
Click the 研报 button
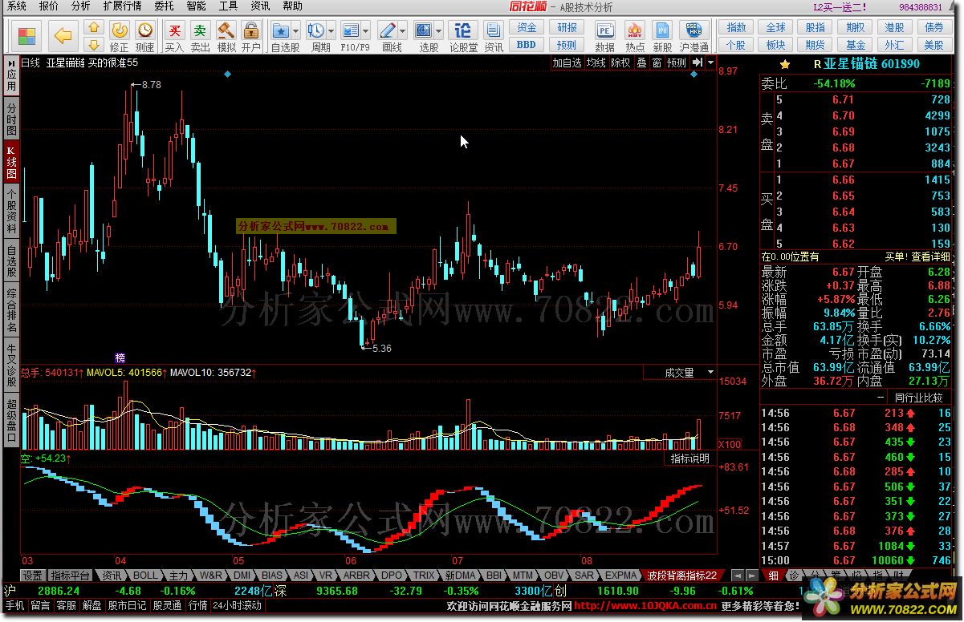pos(567,28)
